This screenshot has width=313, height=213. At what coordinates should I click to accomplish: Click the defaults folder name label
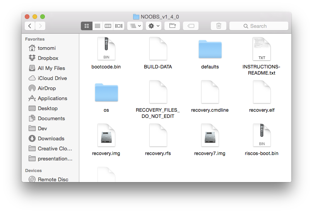pyautogui.click(x=210, y=67)
